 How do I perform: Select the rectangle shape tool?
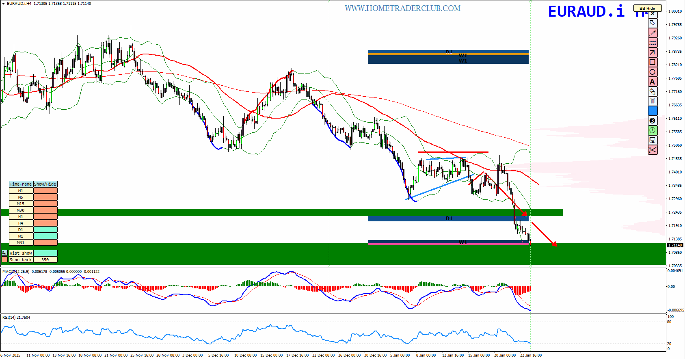(653, 62)
